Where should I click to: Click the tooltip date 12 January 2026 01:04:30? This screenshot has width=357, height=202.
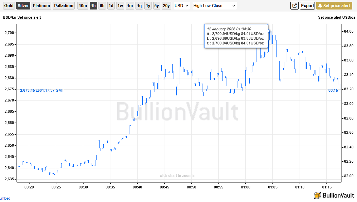pos(229,29)
